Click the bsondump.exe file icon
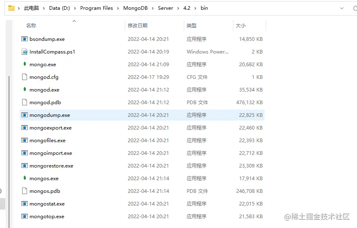 coord(25,39)
